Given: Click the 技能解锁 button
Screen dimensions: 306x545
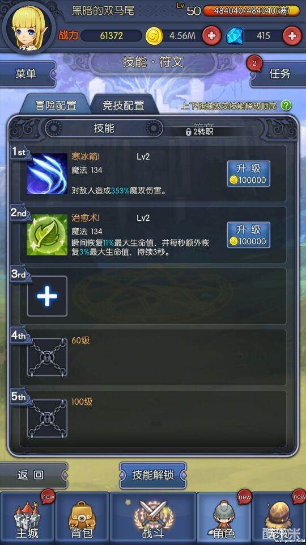Looking at the screenshot, I should 153,475.
